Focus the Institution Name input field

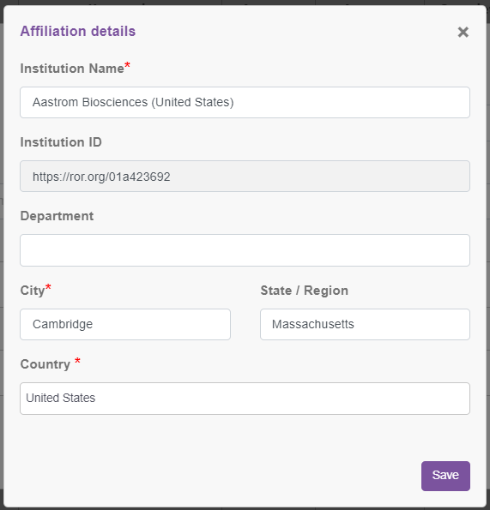click(x=245, y=102)
